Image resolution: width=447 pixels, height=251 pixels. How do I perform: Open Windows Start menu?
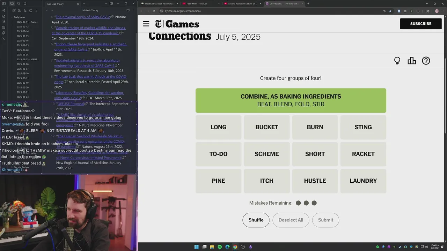pos(196,247)
